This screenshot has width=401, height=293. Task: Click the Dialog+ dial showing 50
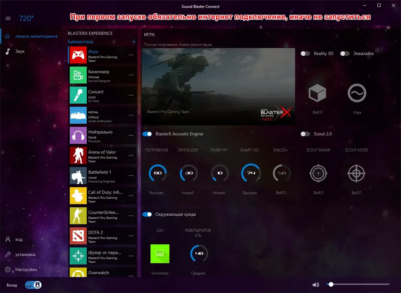coord(282,173)
